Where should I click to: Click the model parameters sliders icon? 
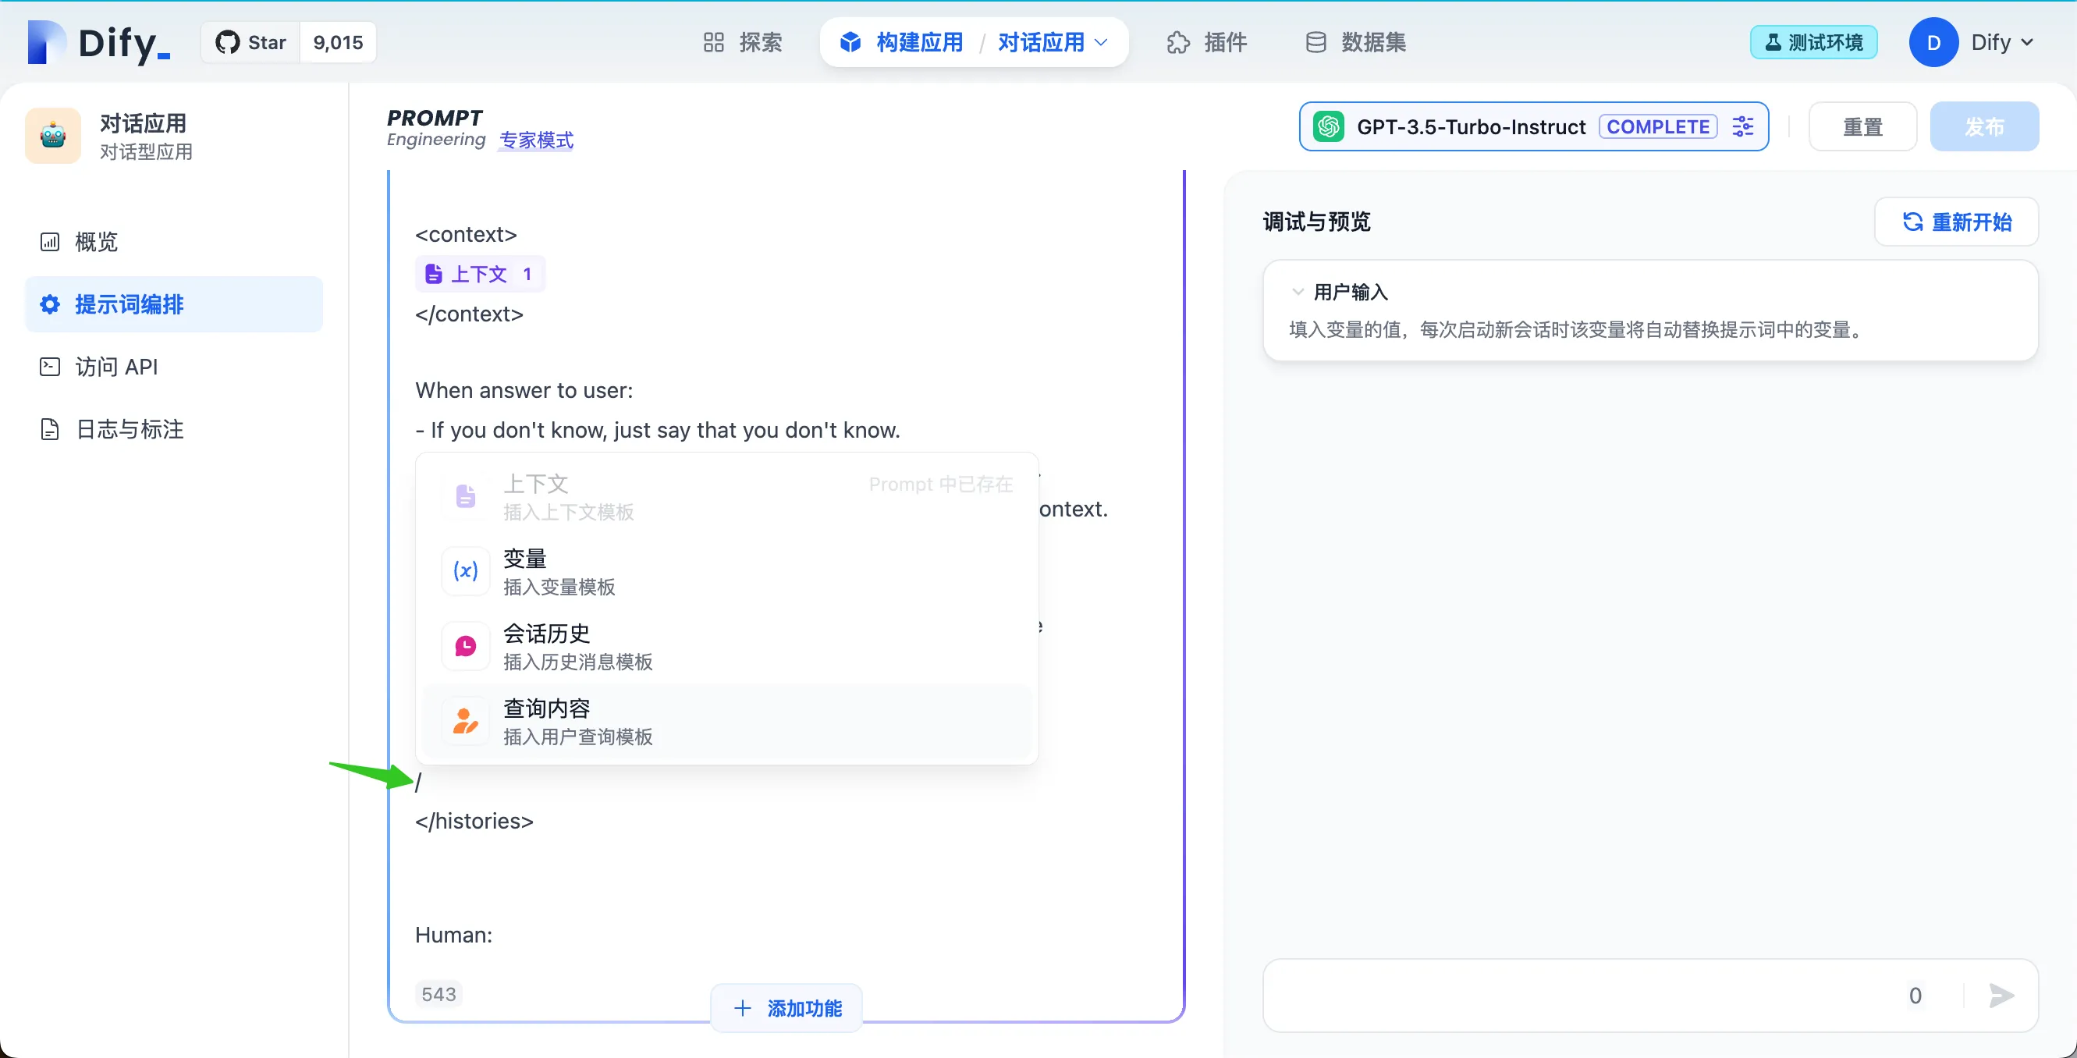1742,126
